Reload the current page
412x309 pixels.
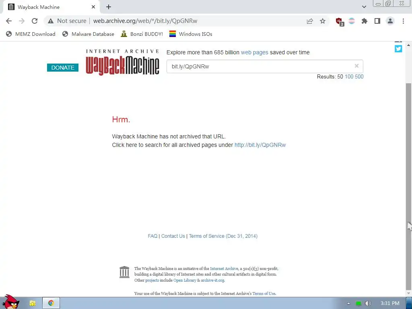point(35,21)
